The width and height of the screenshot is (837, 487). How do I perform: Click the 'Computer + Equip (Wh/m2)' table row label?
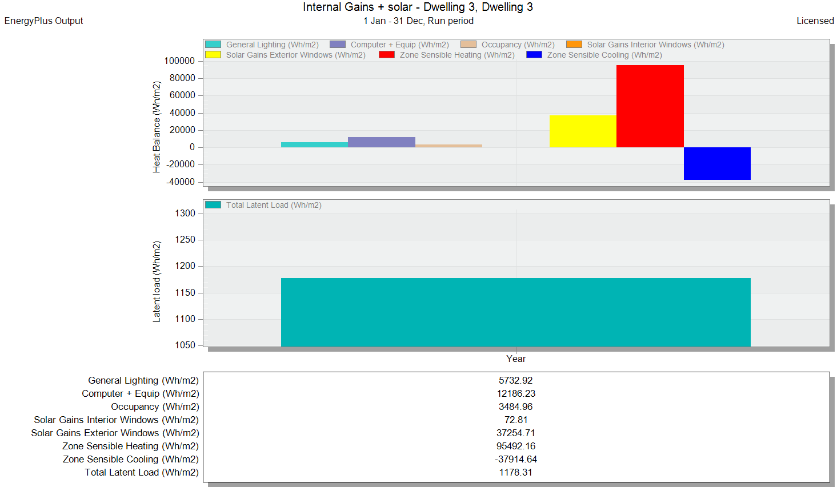click(x=141, y=393)
